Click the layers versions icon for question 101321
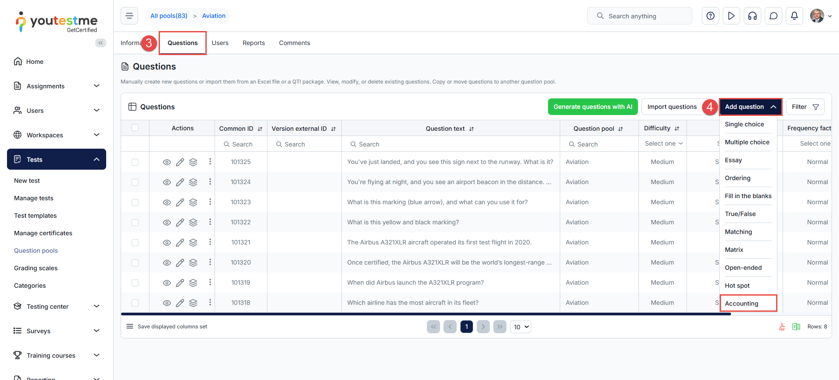 193,243
